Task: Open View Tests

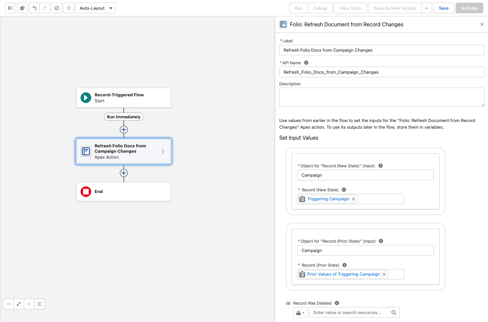Action: coord(350,8)
